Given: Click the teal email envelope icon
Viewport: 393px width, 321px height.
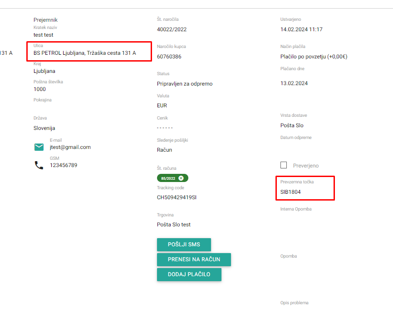Looking at the screenshot, I should (x=39, y=147).
